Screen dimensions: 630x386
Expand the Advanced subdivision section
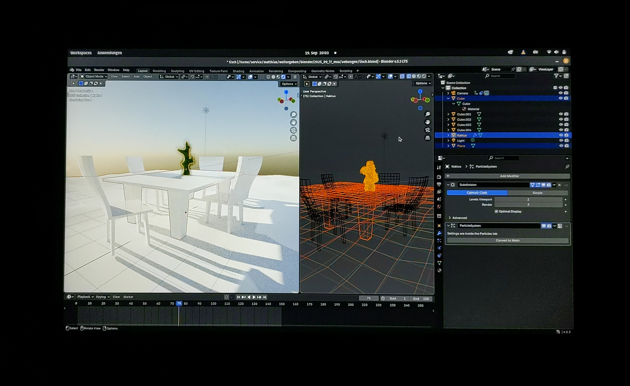click(450, 218)
